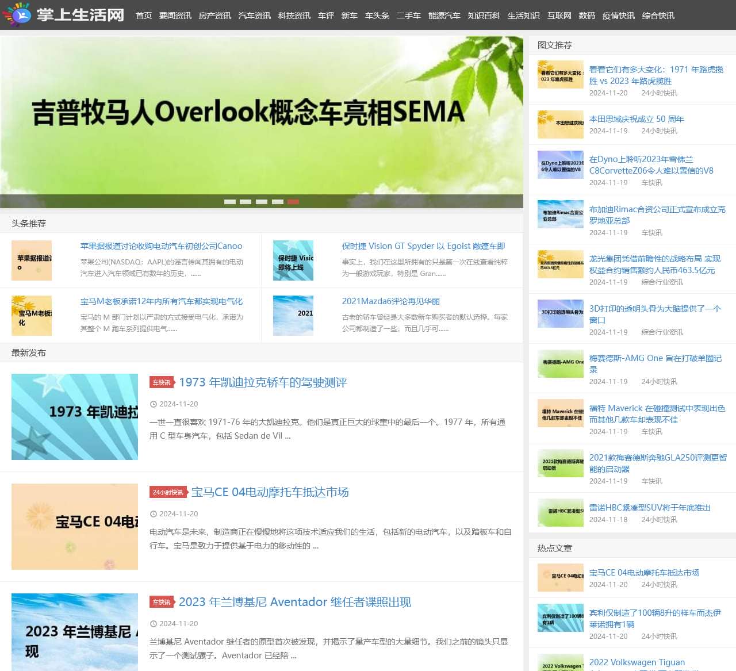
Task: Click the 车快讯 tag on Cadillac article
Action: (x=162, y=382)
